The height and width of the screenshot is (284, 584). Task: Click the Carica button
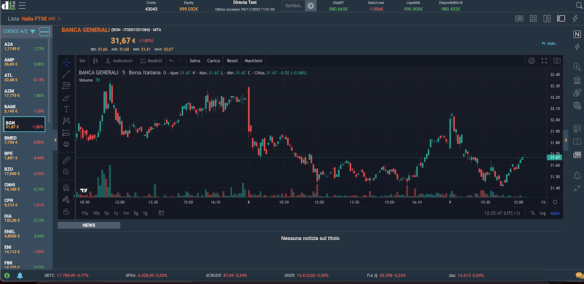(213, 61)
